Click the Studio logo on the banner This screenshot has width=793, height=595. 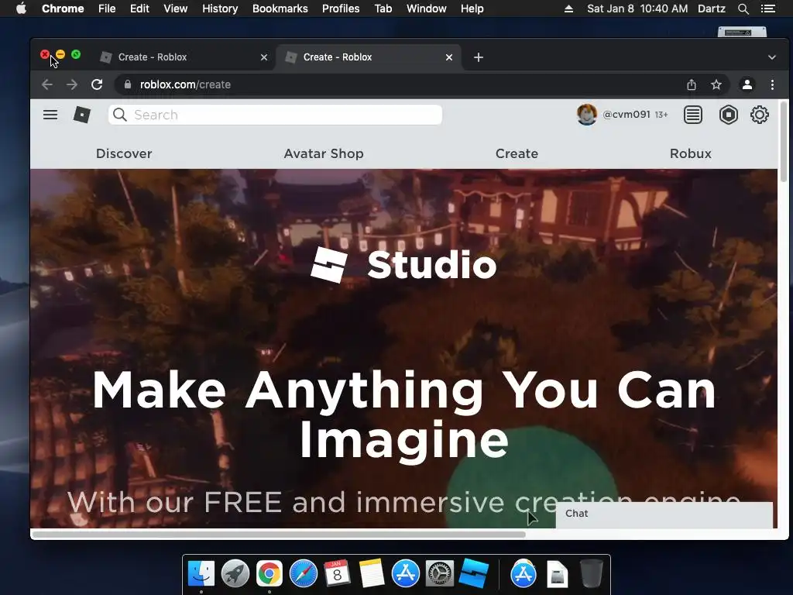point(403,265)
